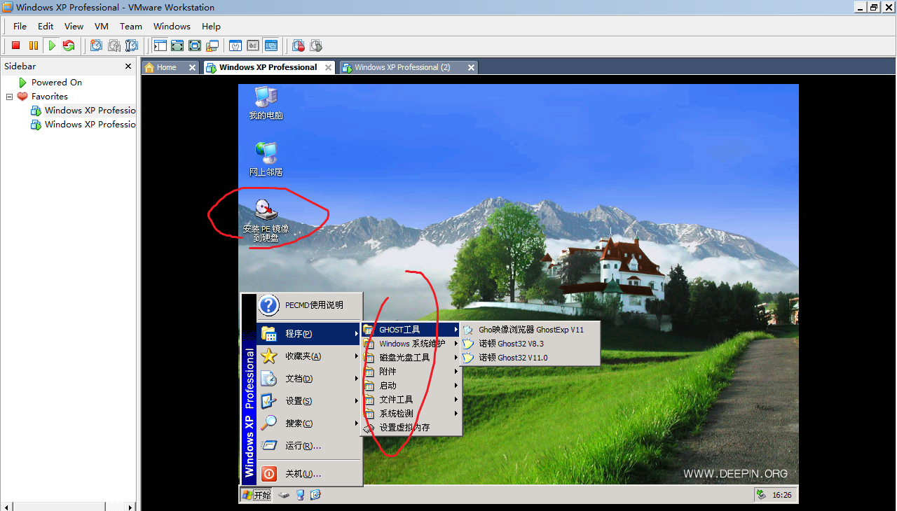The image size is (897, 511).
Task: Open the Team menu
Action: pos(131,26)
